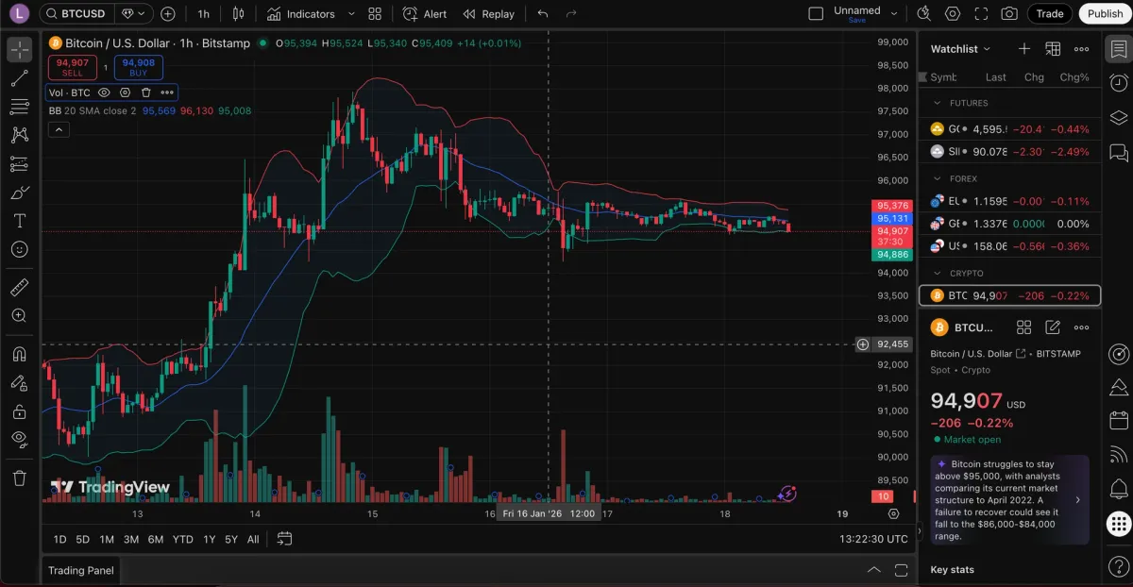Viewport: 1133px width, 587px height.
Task: Open the alerts clock sidebar panel
Action: [x=1119, y=83]
